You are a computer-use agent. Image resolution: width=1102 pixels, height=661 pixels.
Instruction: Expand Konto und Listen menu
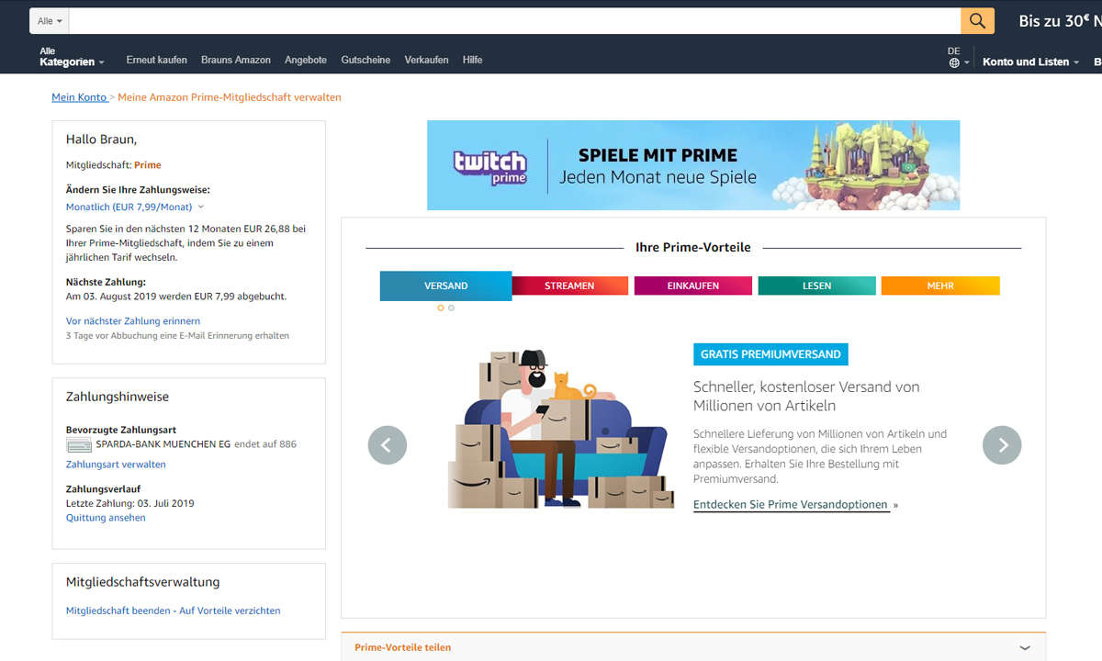point(1030,62)
